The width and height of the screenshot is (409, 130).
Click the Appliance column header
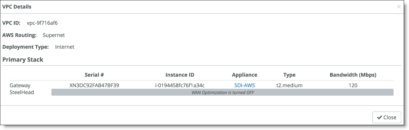pos(244,75)
